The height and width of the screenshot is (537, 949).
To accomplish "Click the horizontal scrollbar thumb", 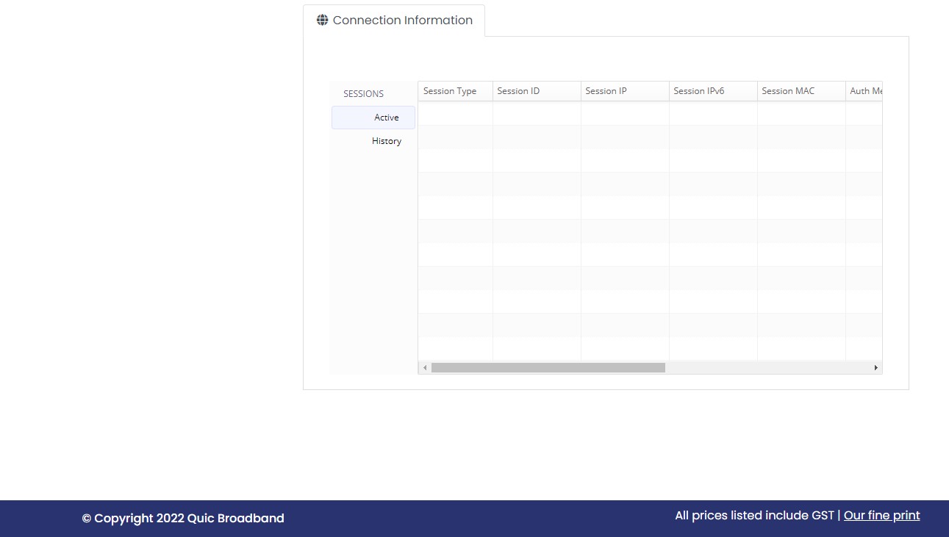I will [x=548, y=367].
